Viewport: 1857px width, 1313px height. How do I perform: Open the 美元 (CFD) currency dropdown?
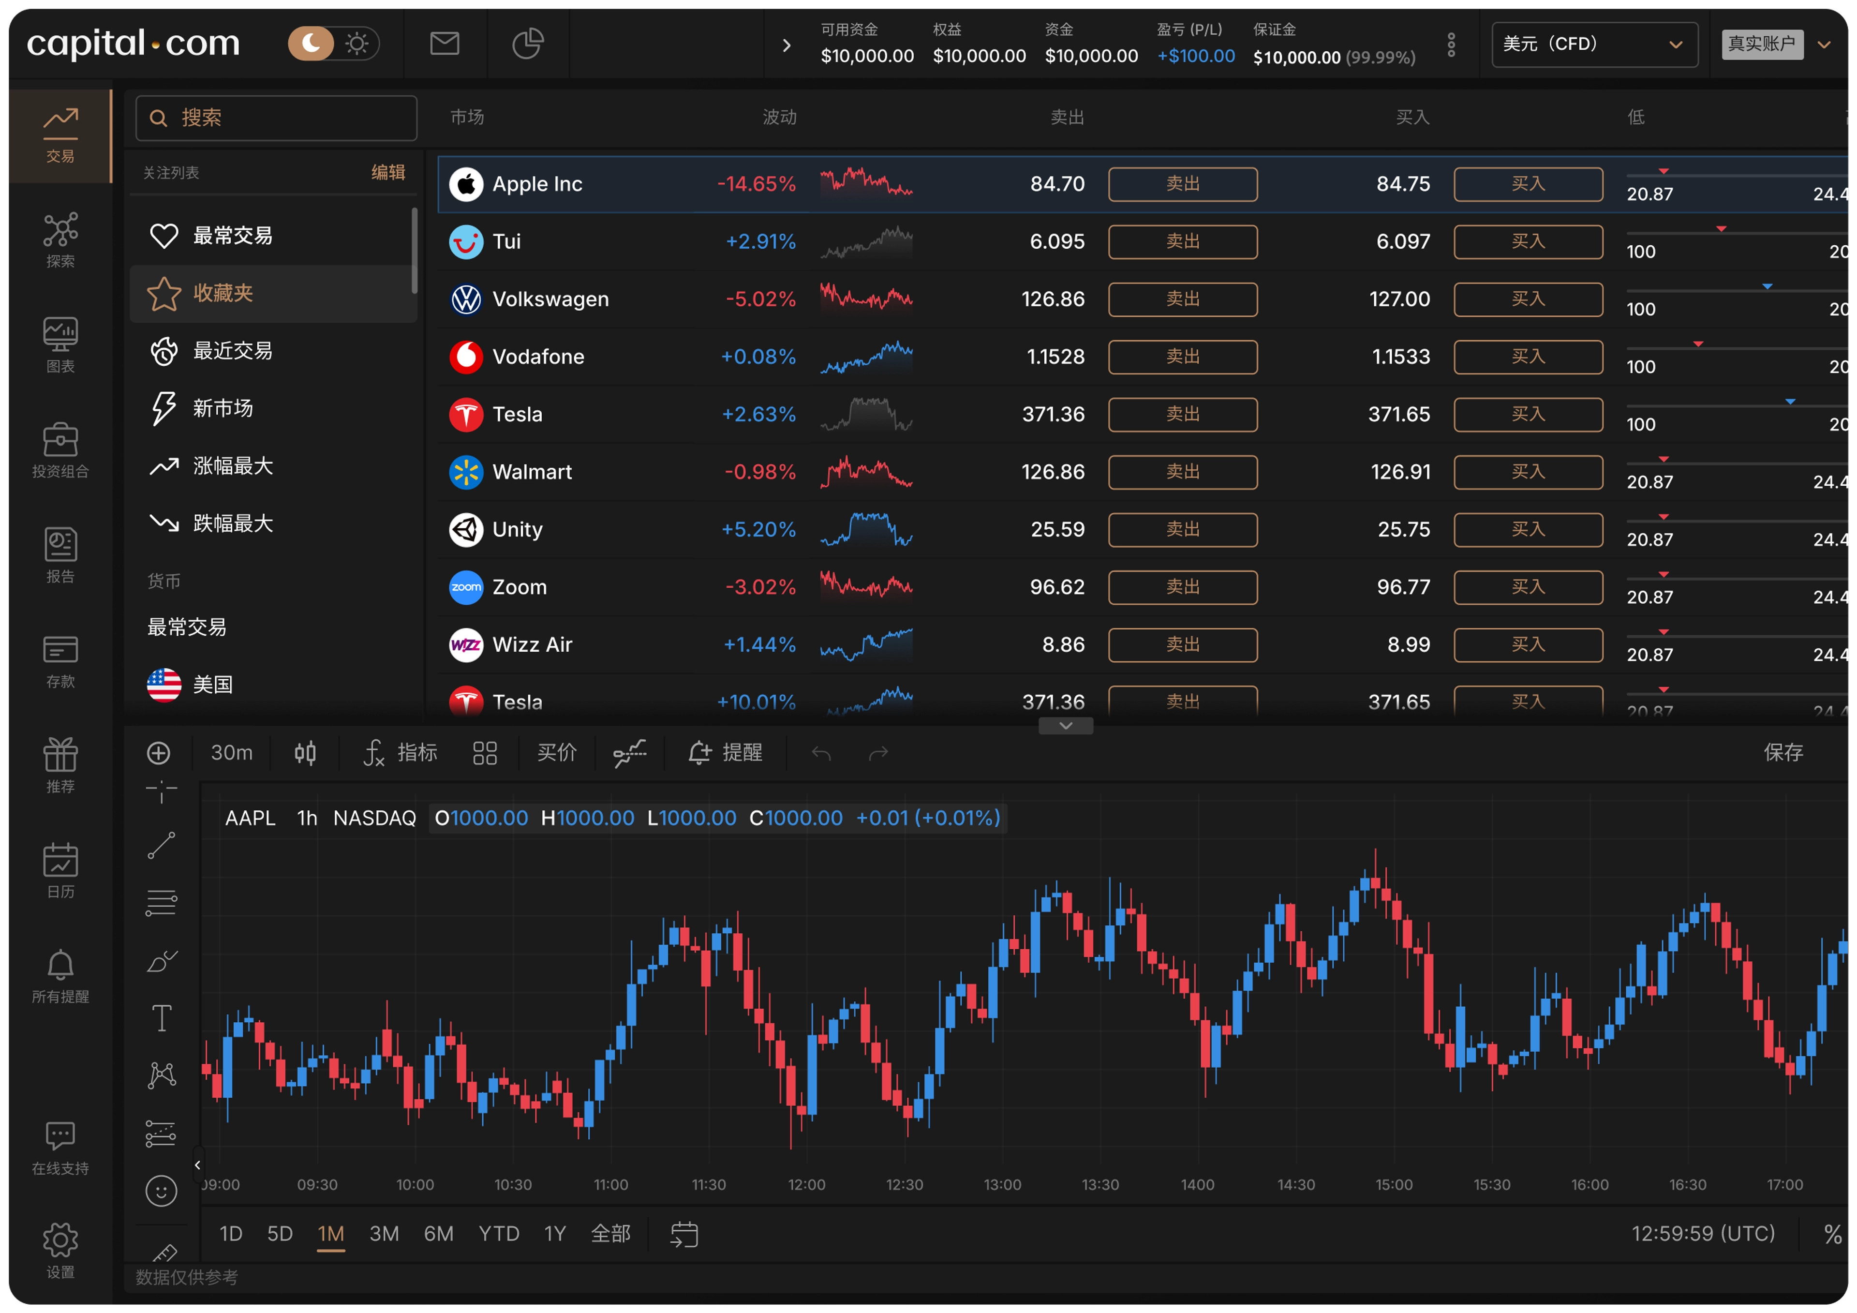pos(1594,44)
